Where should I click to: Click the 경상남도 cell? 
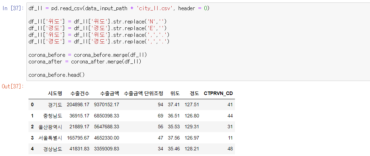click(53, 149)
